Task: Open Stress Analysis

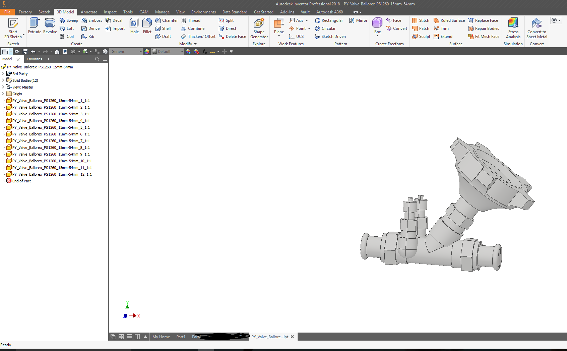Action: (x=513, y=28)
